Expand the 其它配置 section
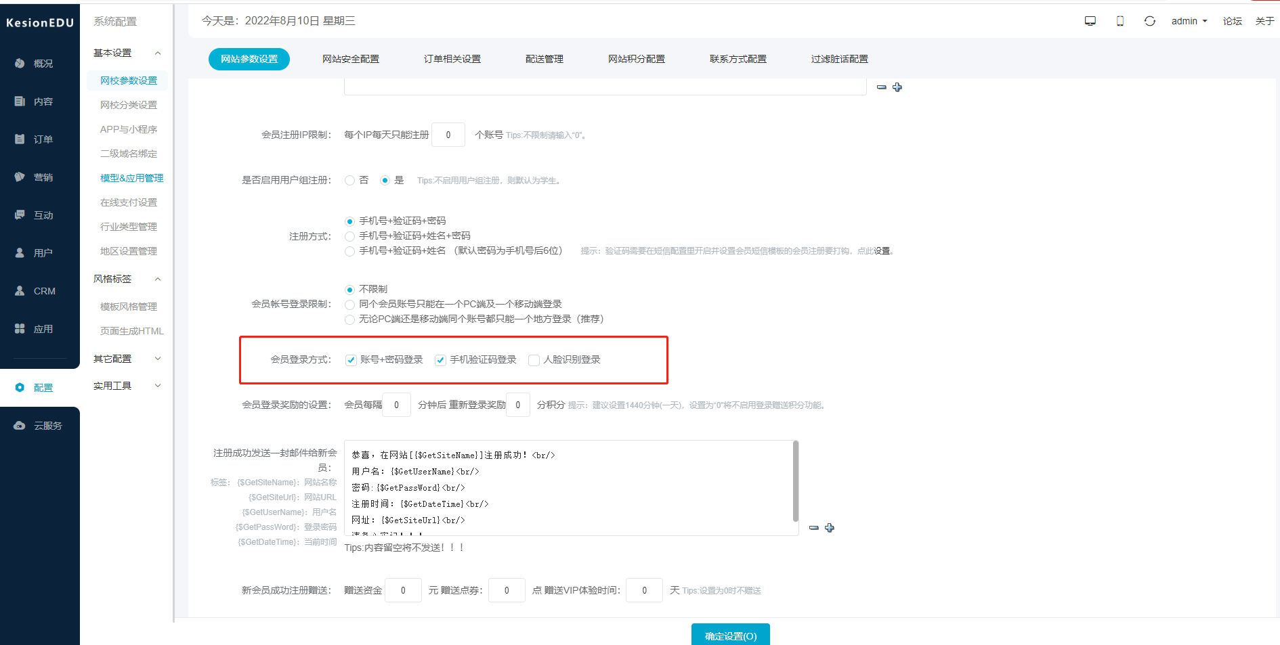1280x645 pixels. 112,358
